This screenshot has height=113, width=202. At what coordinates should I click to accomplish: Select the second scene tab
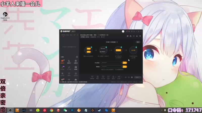(x=67, y=35)
